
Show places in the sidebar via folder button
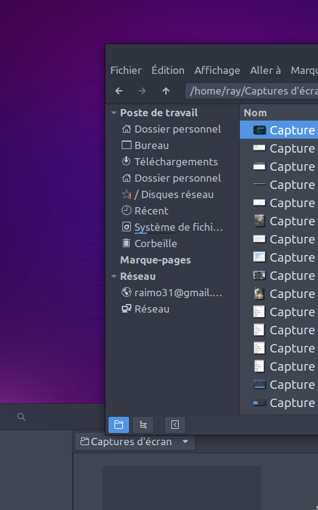pyautogui.click(x=119, y=425)
